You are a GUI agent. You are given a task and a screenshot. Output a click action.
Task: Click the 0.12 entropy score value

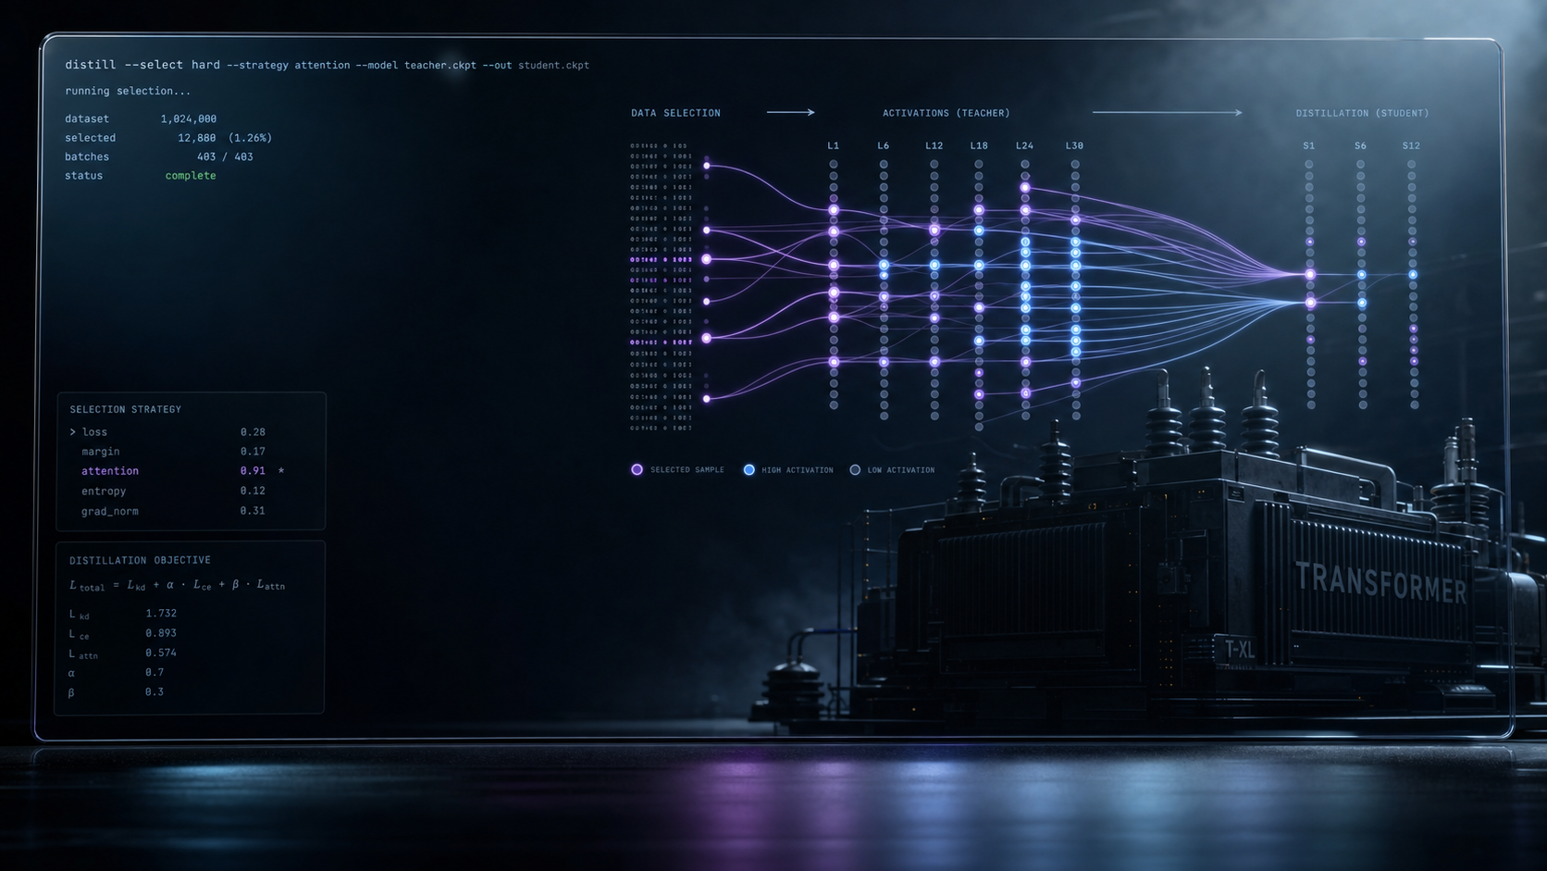(253, 491)
